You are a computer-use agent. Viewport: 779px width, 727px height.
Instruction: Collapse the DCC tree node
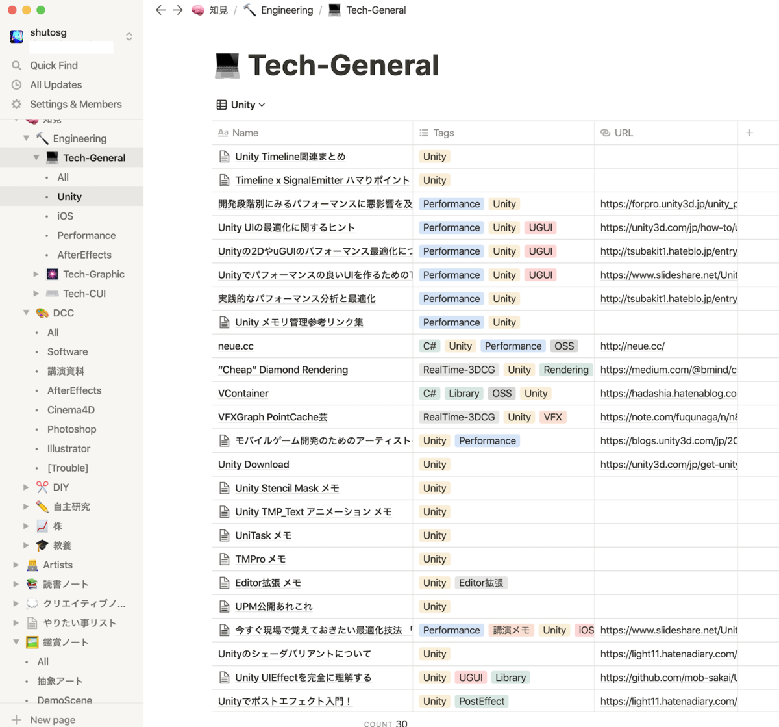click(x=26, y=313)
